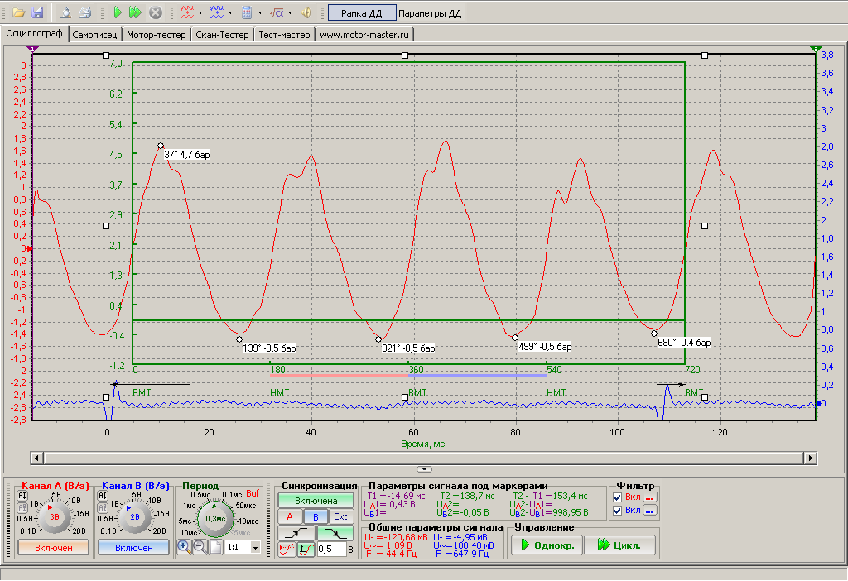Switch to the Самописец tab
848x581 pixels.
click(x=94, y=35)
